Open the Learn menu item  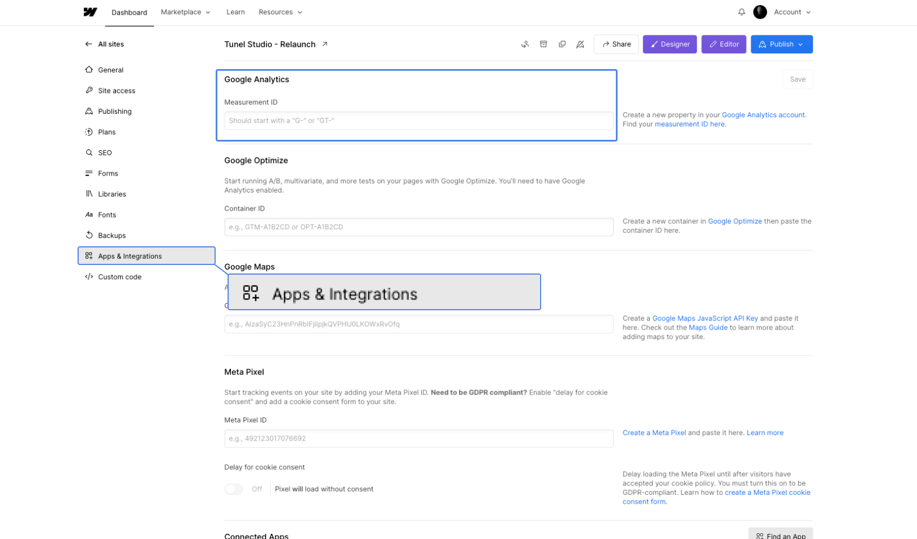[235, 12]
